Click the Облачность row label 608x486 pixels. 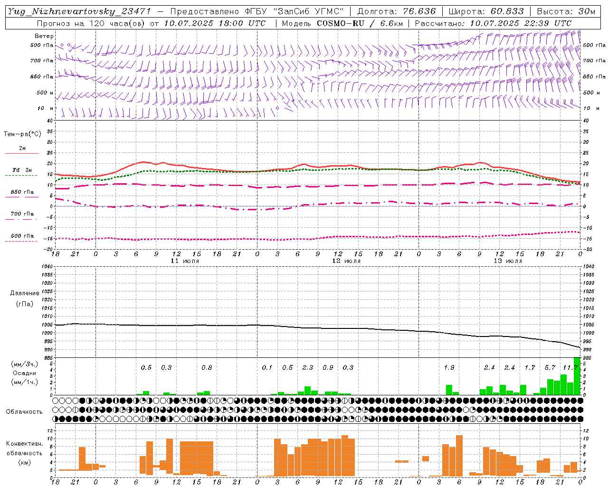click(24, 411)
